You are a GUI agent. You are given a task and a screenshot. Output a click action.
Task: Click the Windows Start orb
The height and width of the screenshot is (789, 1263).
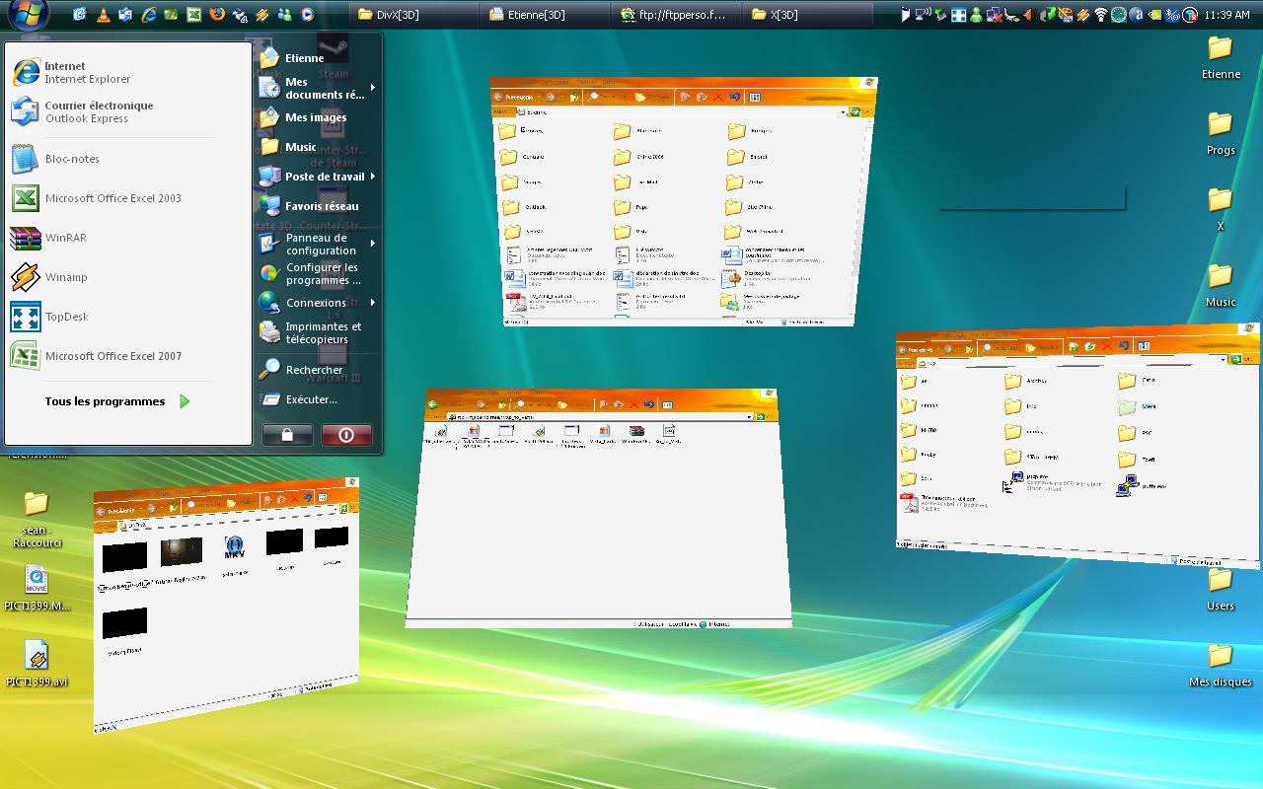tap(28, 13)
